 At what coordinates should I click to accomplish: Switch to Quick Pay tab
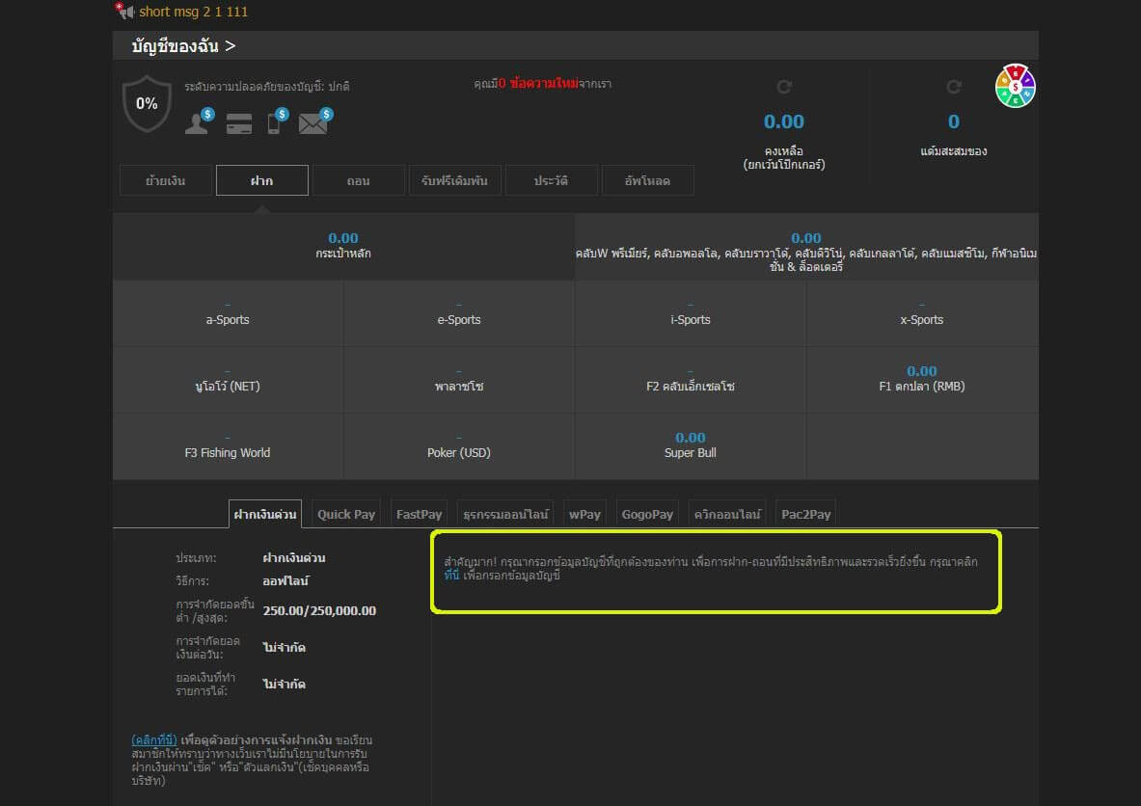point(346,514)
